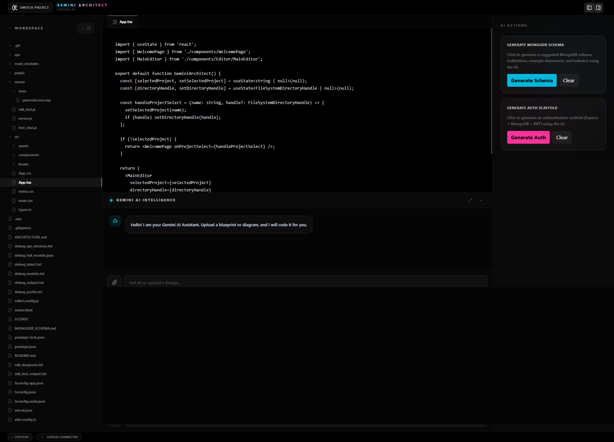Expand the components folder
Image resolution: width=614 pixels, height=442 pixels.
(28, 155)
